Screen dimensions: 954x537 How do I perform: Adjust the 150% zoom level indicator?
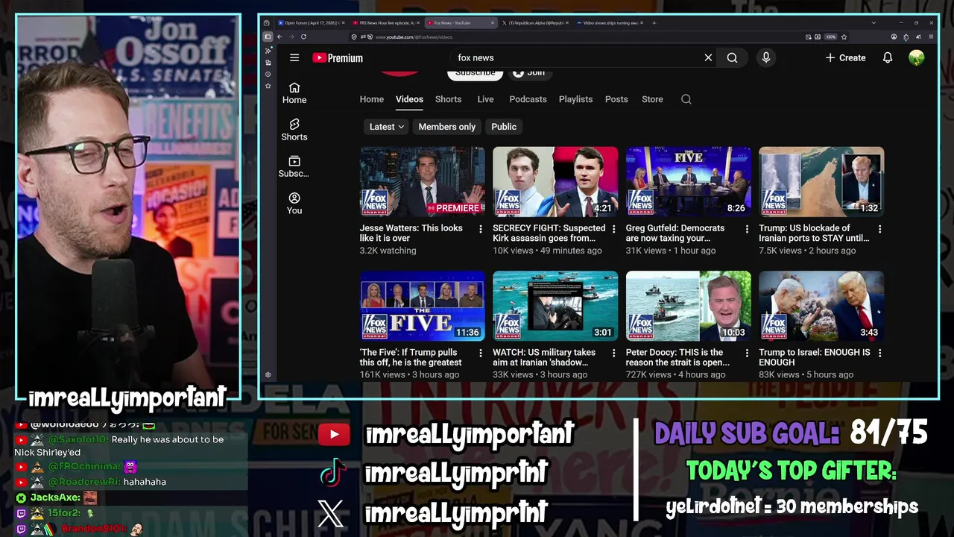[x=831, y=37]
